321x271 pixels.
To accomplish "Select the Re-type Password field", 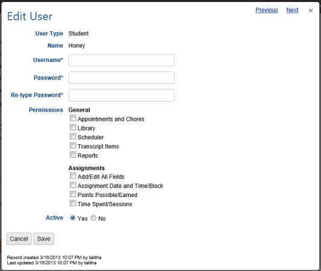I will click(122, 95).
